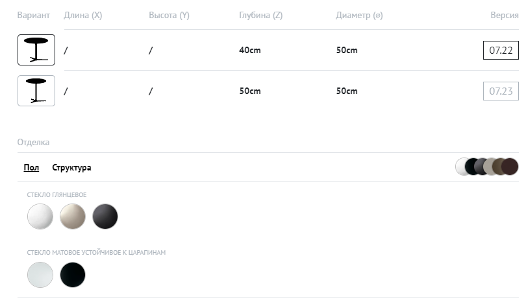The width and height of the screenshot is (526, 304).
Task: Select the matte white scratch-resistant glass swatch
Action: [x=40, y=275]
